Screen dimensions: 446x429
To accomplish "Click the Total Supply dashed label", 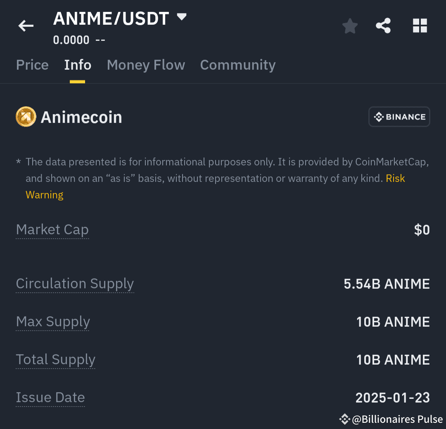I will coord(55,360).
